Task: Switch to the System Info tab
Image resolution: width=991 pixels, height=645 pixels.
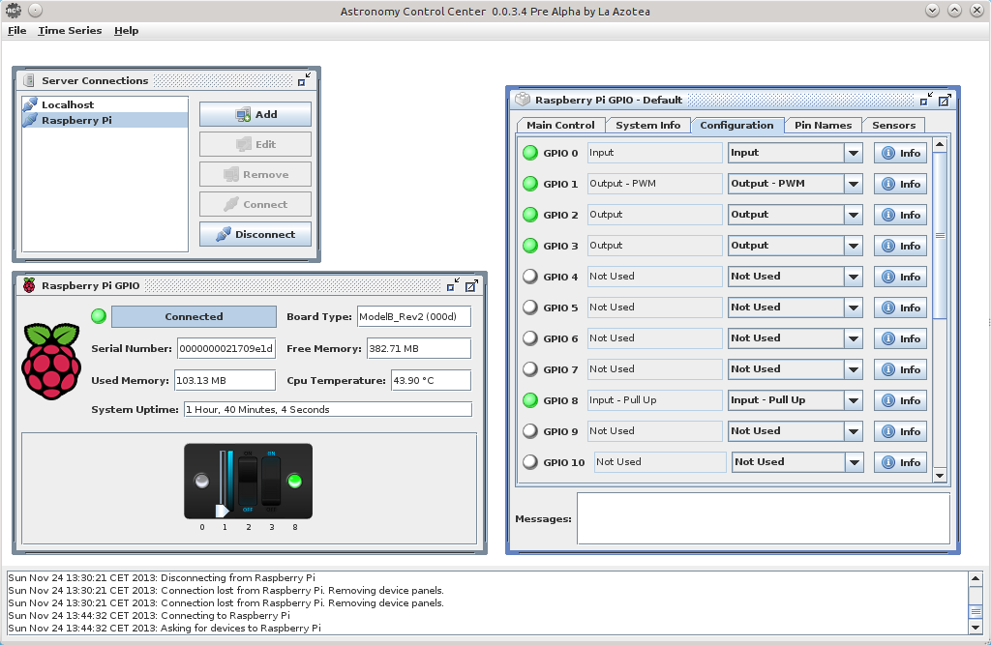Action: [647, 125]
